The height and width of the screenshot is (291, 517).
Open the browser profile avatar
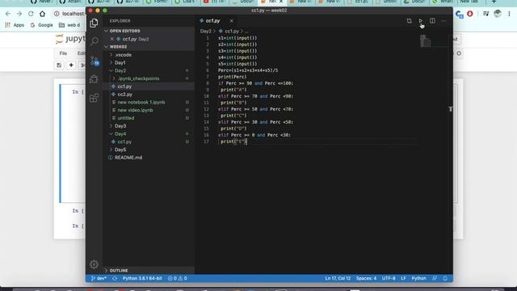pos(498,14)
